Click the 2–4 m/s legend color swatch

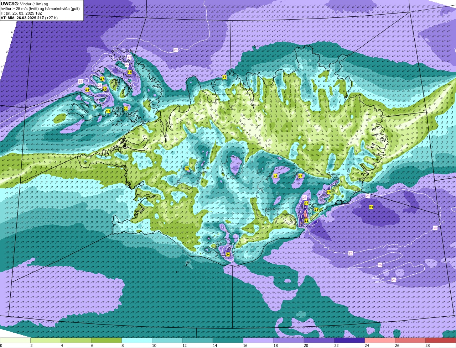pos(46,340)
